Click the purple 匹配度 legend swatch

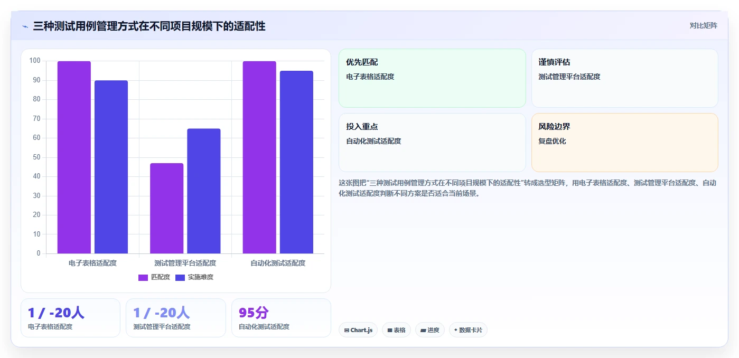143,278
